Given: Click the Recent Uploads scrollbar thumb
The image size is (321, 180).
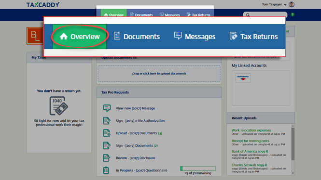Looking at the screenshot, I should pos(293,144).
